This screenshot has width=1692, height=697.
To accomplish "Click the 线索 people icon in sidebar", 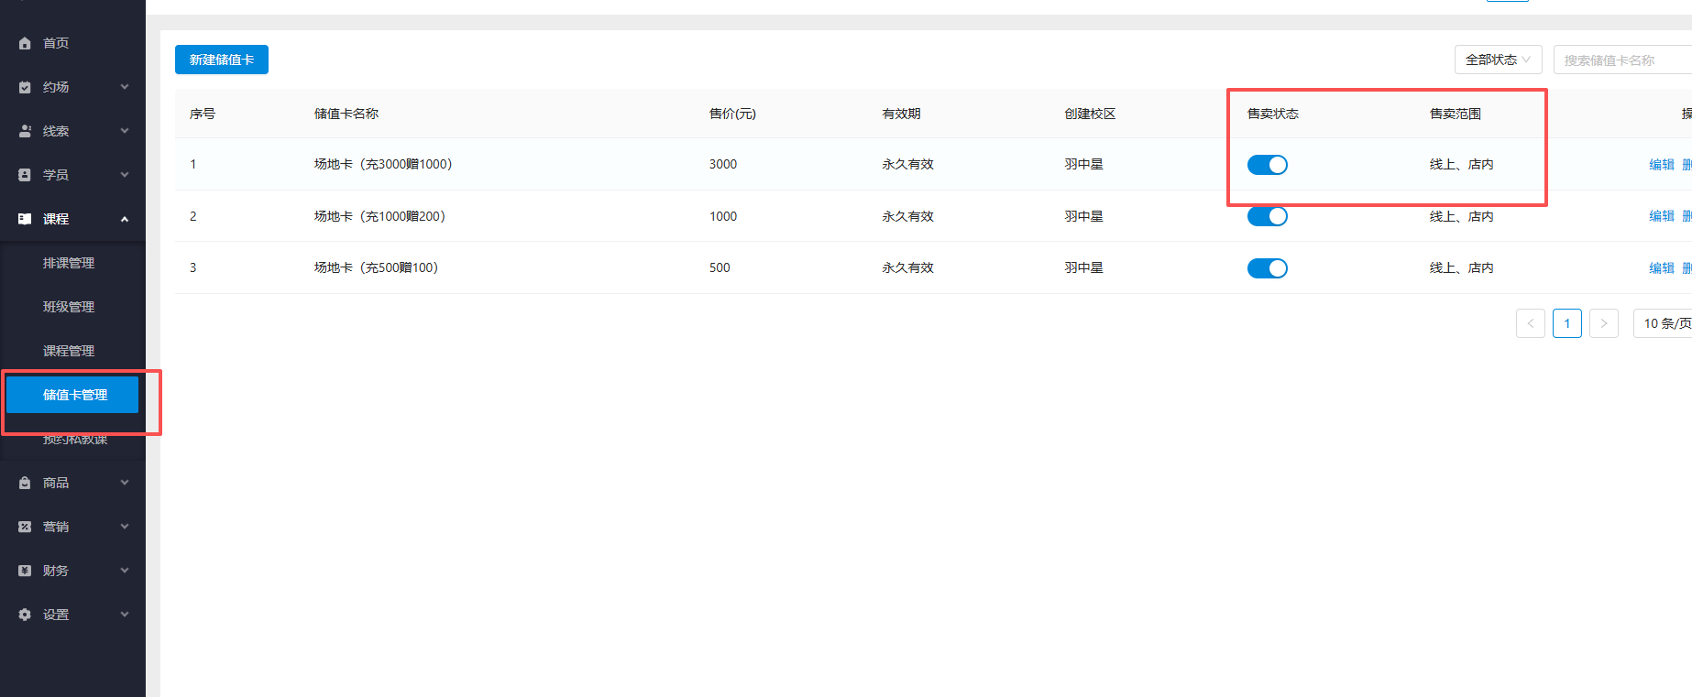I will (25, 131).
